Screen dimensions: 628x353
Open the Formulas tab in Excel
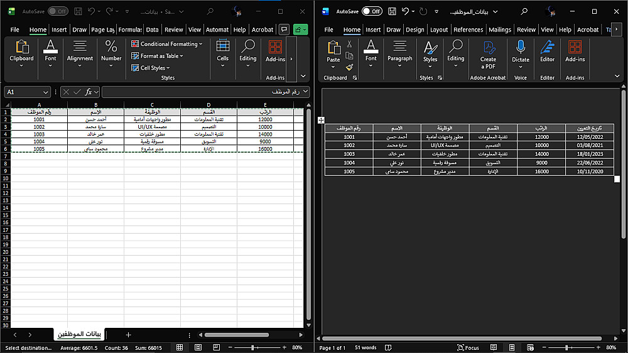[x=130, y=30]
